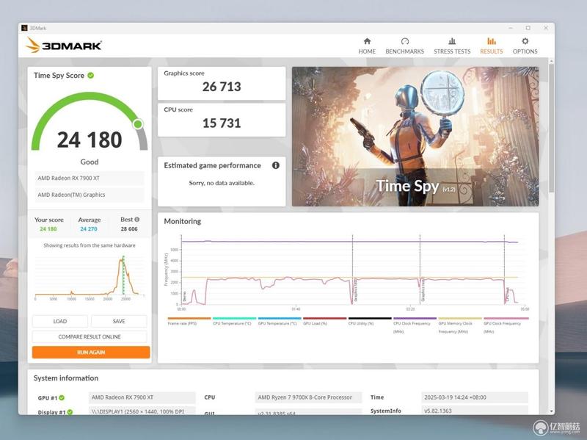Open the OPTIONS tab
Viewport: 587px width, 440px height.
coord(525,46)
